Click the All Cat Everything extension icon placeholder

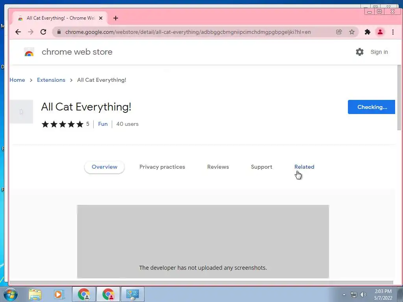tap(21, 112)
